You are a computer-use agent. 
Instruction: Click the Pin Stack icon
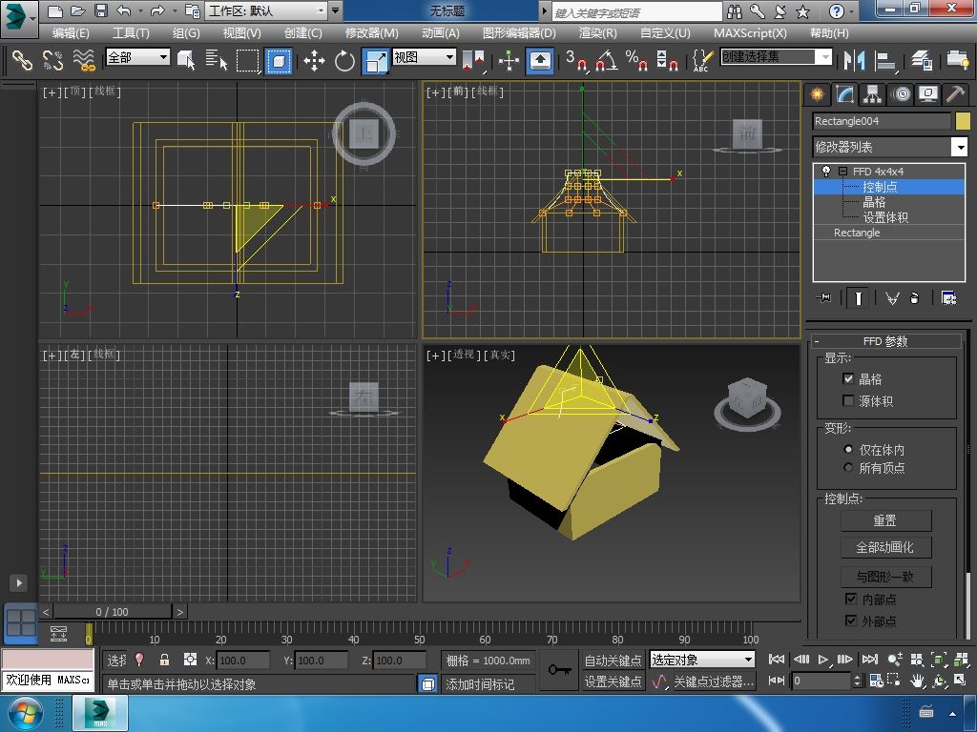825,298
